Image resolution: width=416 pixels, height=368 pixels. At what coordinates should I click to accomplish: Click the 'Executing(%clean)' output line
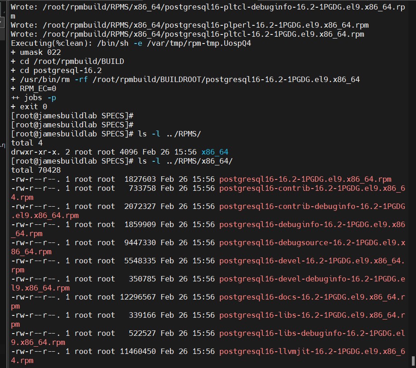point(131,43)
